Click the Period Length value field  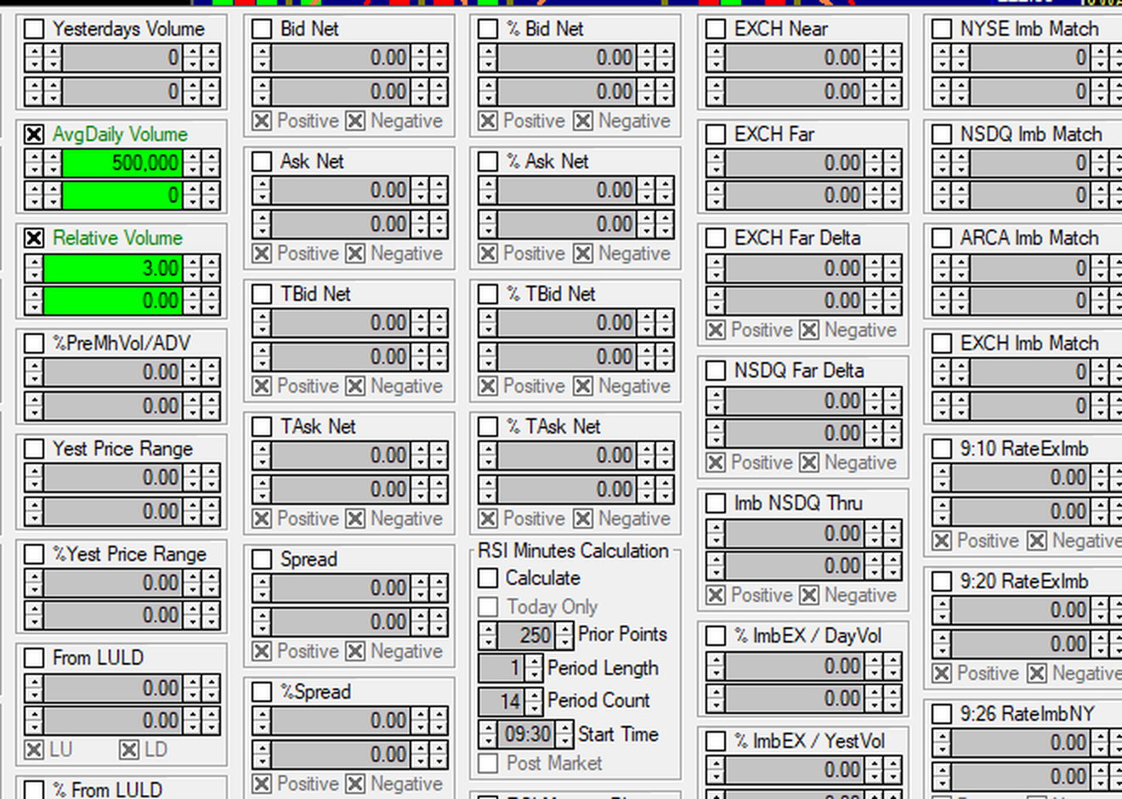(x=501, y=668)
